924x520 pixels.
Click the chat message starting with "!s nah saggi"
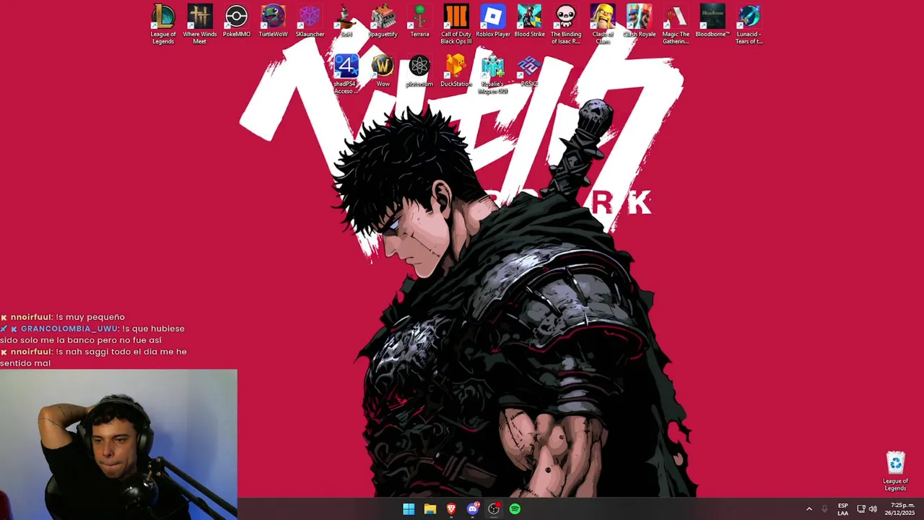[93, 357]
